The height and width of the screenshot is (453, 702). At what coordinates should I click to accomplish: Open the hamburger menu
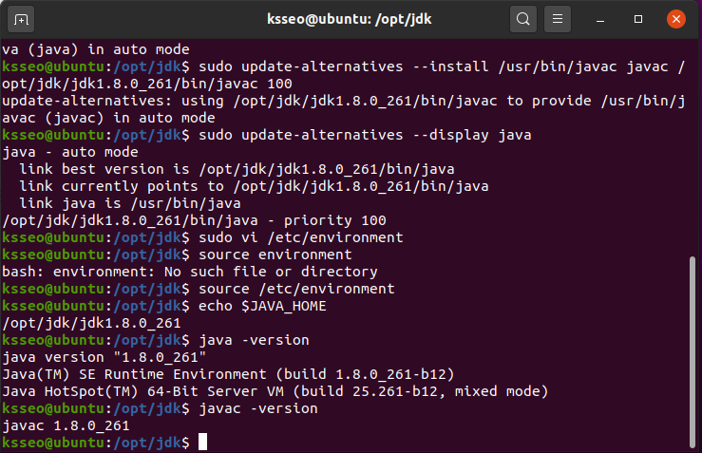click(x=558, y=19)
